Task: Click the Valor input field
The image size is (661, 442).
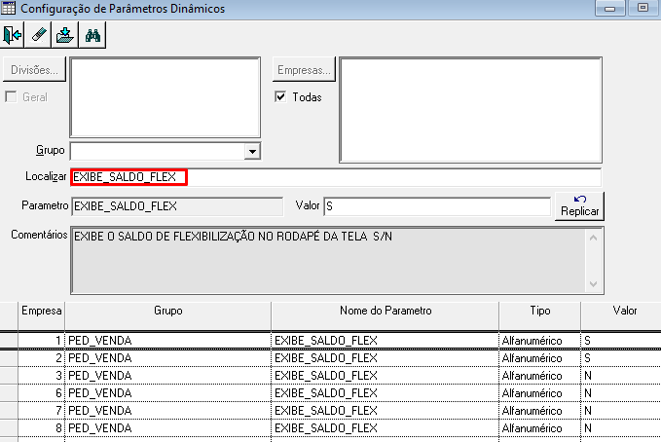Action: point(437,206)
